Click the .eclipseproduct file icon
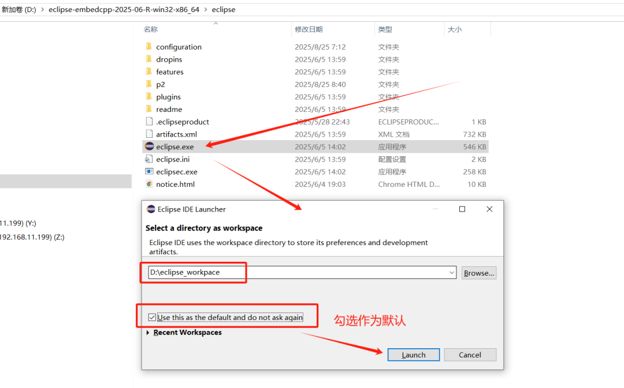The width and height of the screenshot is (624, 388). pyautogui.click(x=149, y=122)
